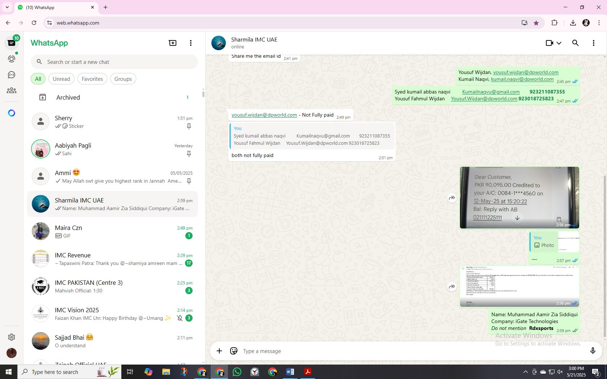Click the received yousuf.wijdan@dpworld.com Not Fully paid link

tap(264, 115)
